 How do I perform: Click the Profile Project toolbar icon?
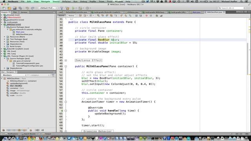[x=87, y=8]
